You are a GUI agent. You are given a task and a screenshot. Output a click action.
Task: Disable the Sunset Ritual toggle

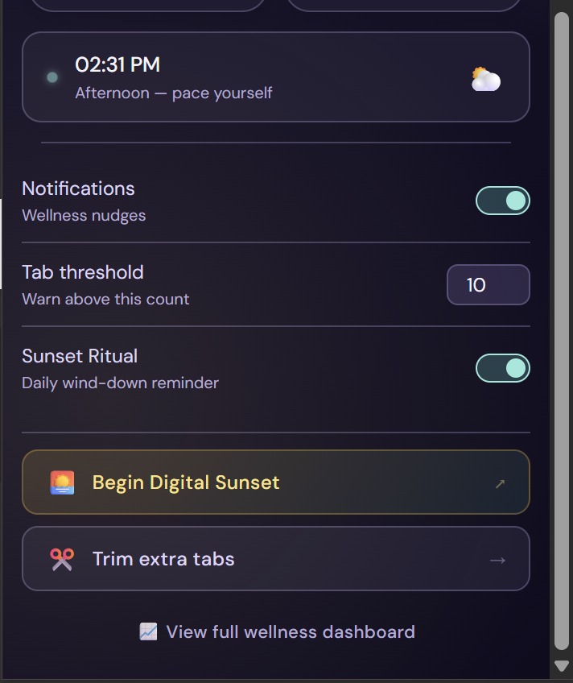coord(502,368)
